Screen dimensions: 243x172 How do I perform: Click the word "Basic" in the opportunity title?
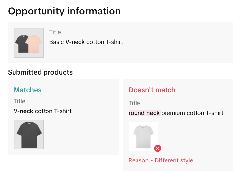[56, 42]
